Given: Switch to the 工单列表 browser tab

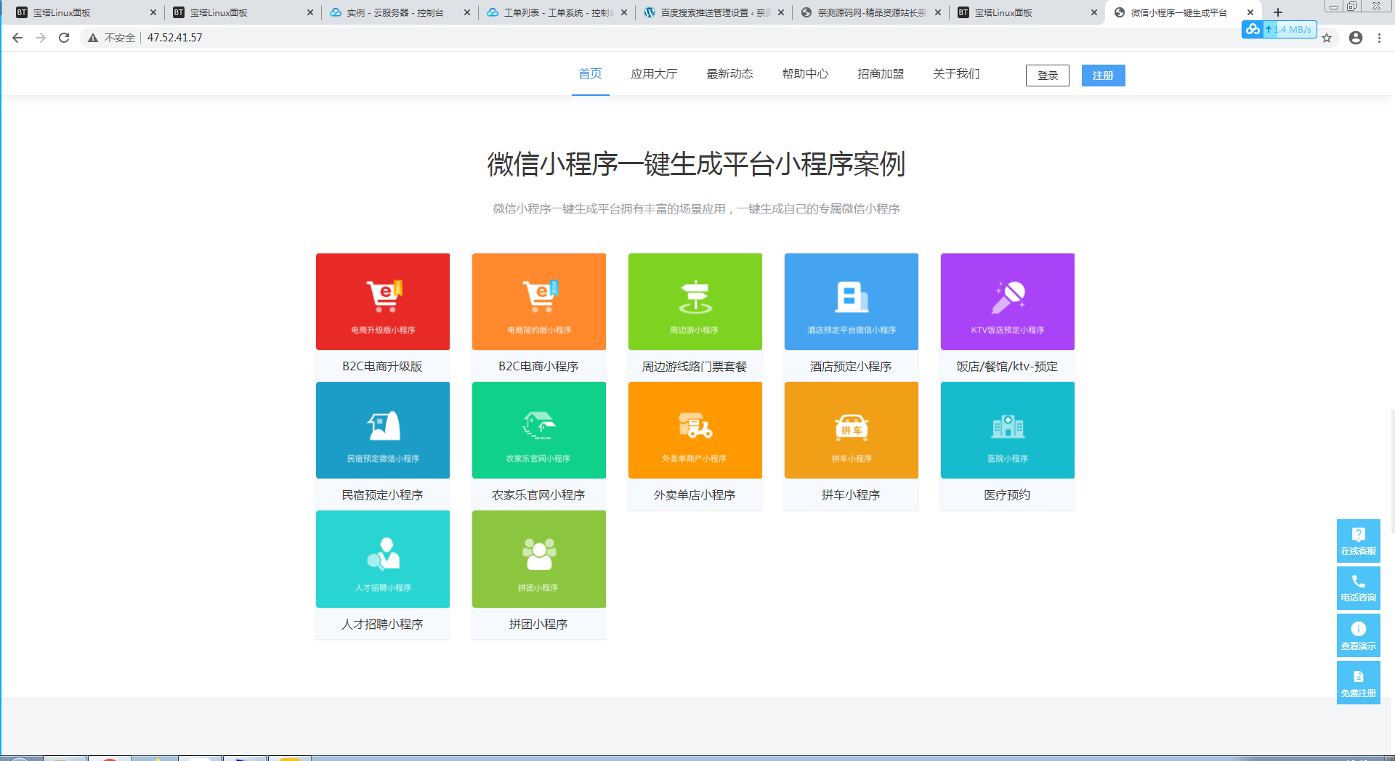Looking at the screenshot, I should point(557,12).
